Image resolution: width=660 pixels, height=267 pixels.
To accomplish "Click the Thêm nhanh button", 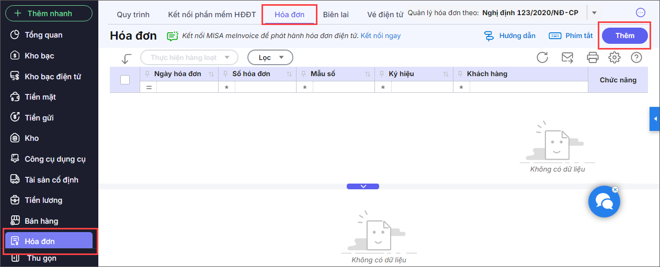I will click(x=49, y=13).
